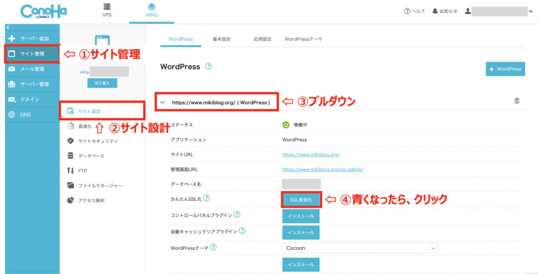Screen dimensions: 539x274
Task: Switch to 基本設定 tab
Action: coord(222,39)
